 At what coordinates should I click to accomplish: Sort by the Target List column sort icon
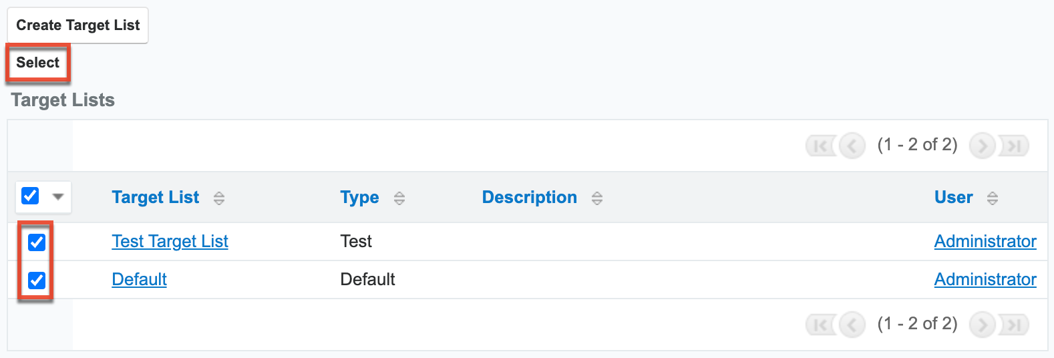click(x=218, y=198)
